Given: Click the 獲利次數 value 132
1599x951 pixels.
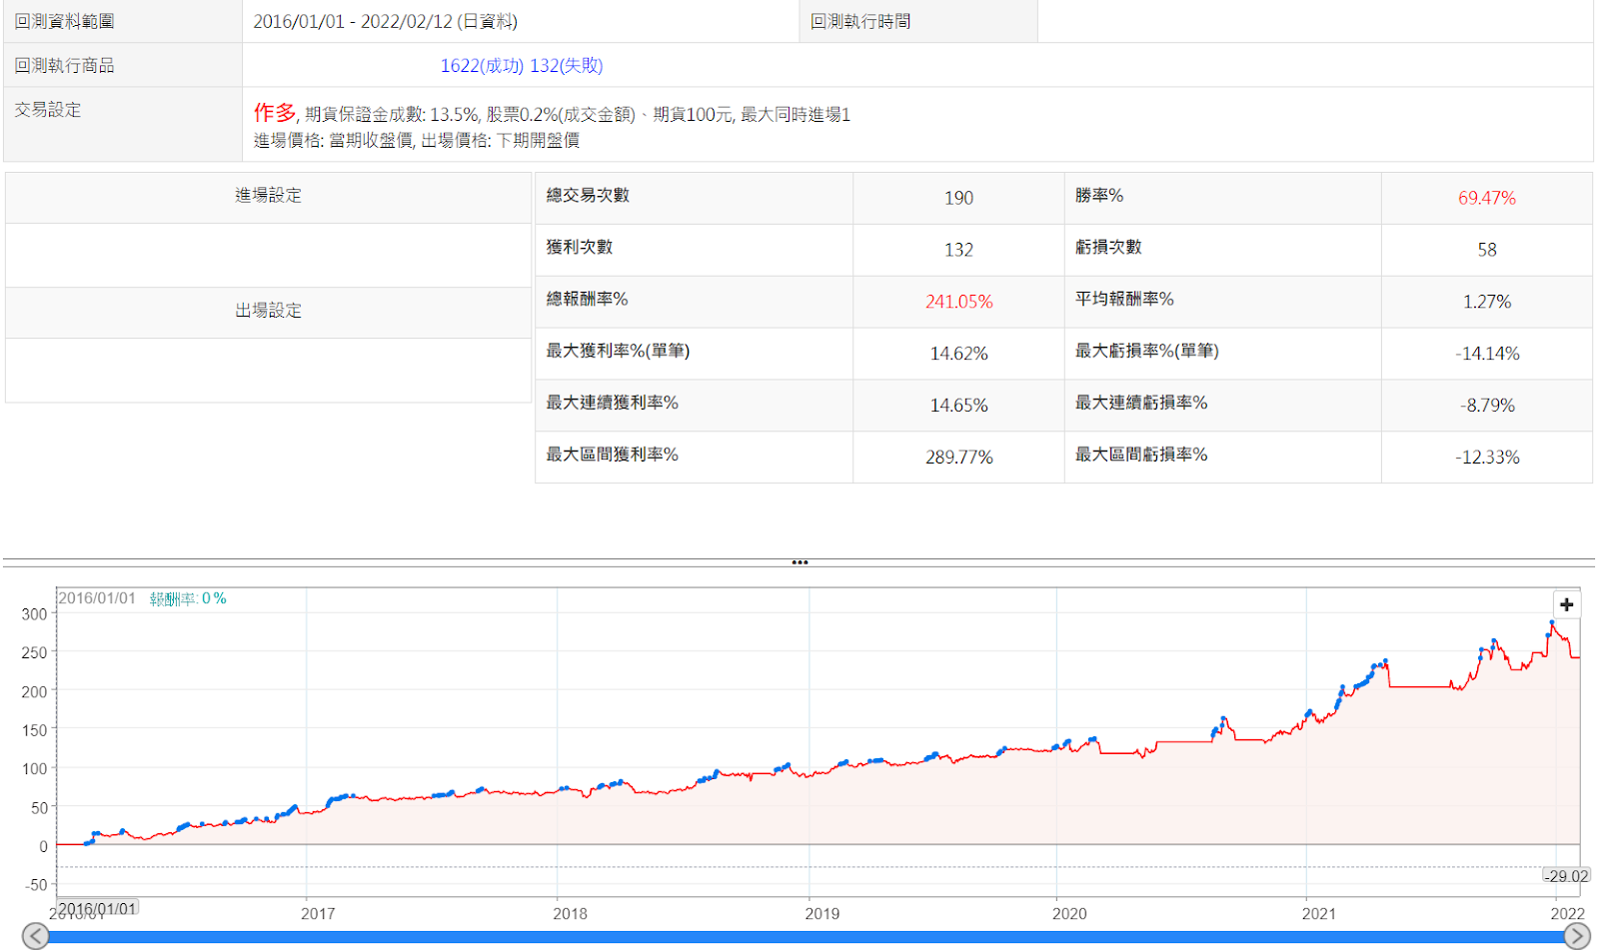Looking at the screenshot, I should coord(958,250).
